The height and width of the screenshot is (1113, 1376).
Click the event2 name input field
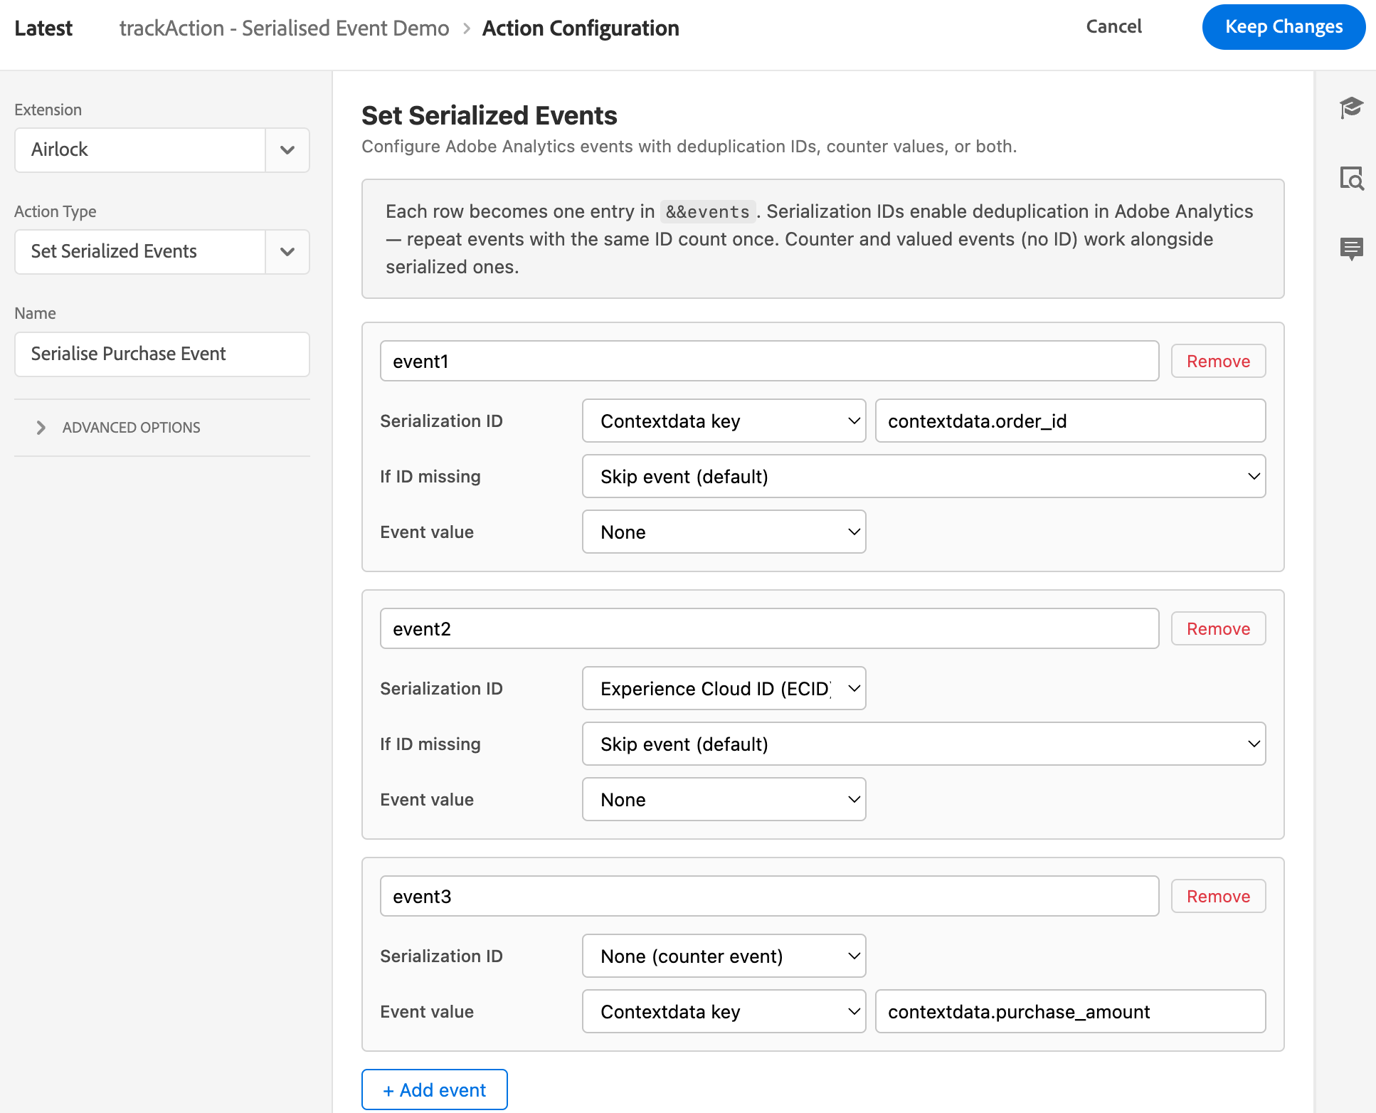(769, 628)
